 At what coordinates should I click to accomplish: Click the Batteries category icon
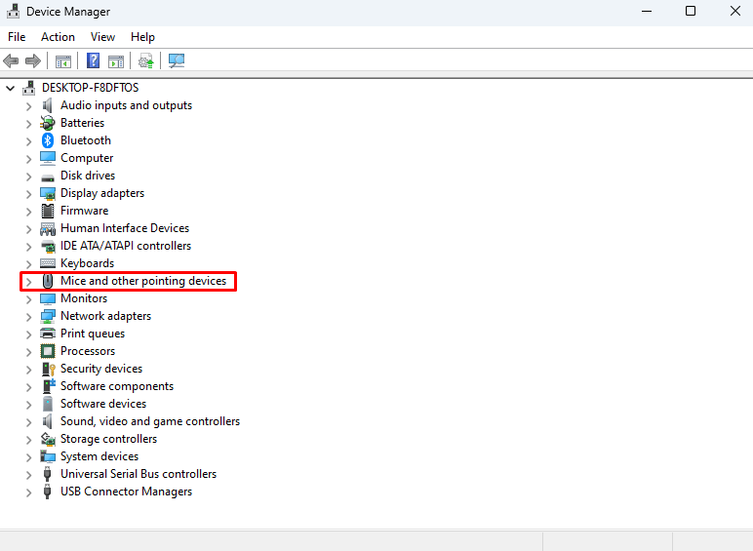pos(47,123)
